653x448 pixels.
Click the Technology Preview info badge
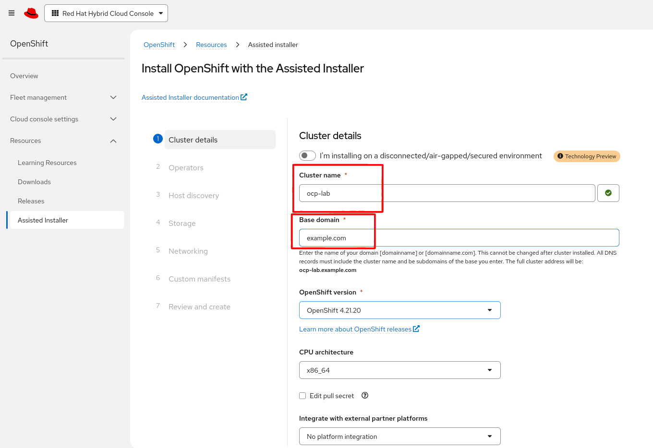tap(587, 156)
